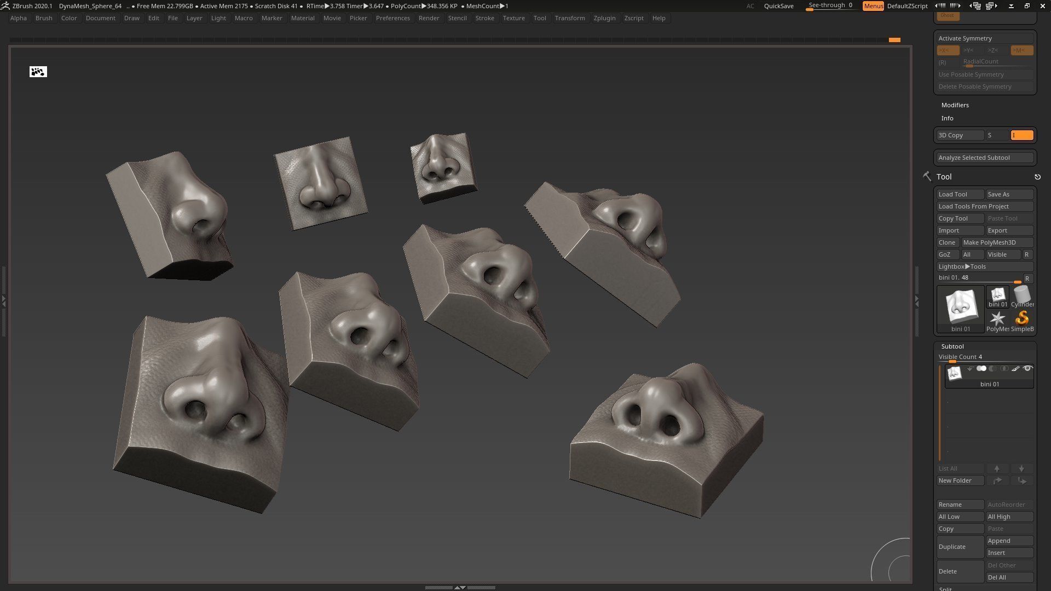Viewport: 1051px width, 591px height.
Task: Expand the Modifiers section
Action: click(x=955, y=105)
